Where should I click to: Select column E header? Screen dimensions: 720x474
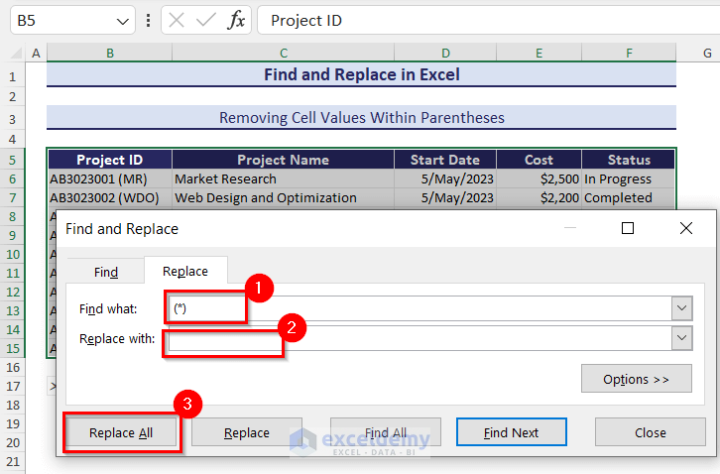pos(540,53)
